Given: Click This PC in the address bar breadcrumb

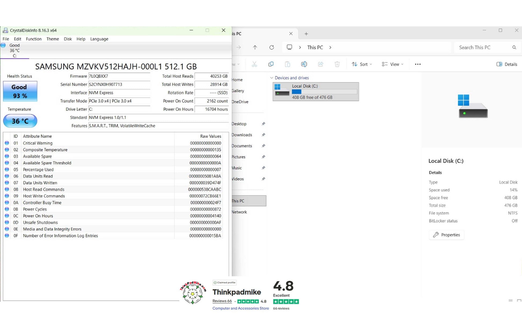Looking at the screenshot, I should [315, 47].
